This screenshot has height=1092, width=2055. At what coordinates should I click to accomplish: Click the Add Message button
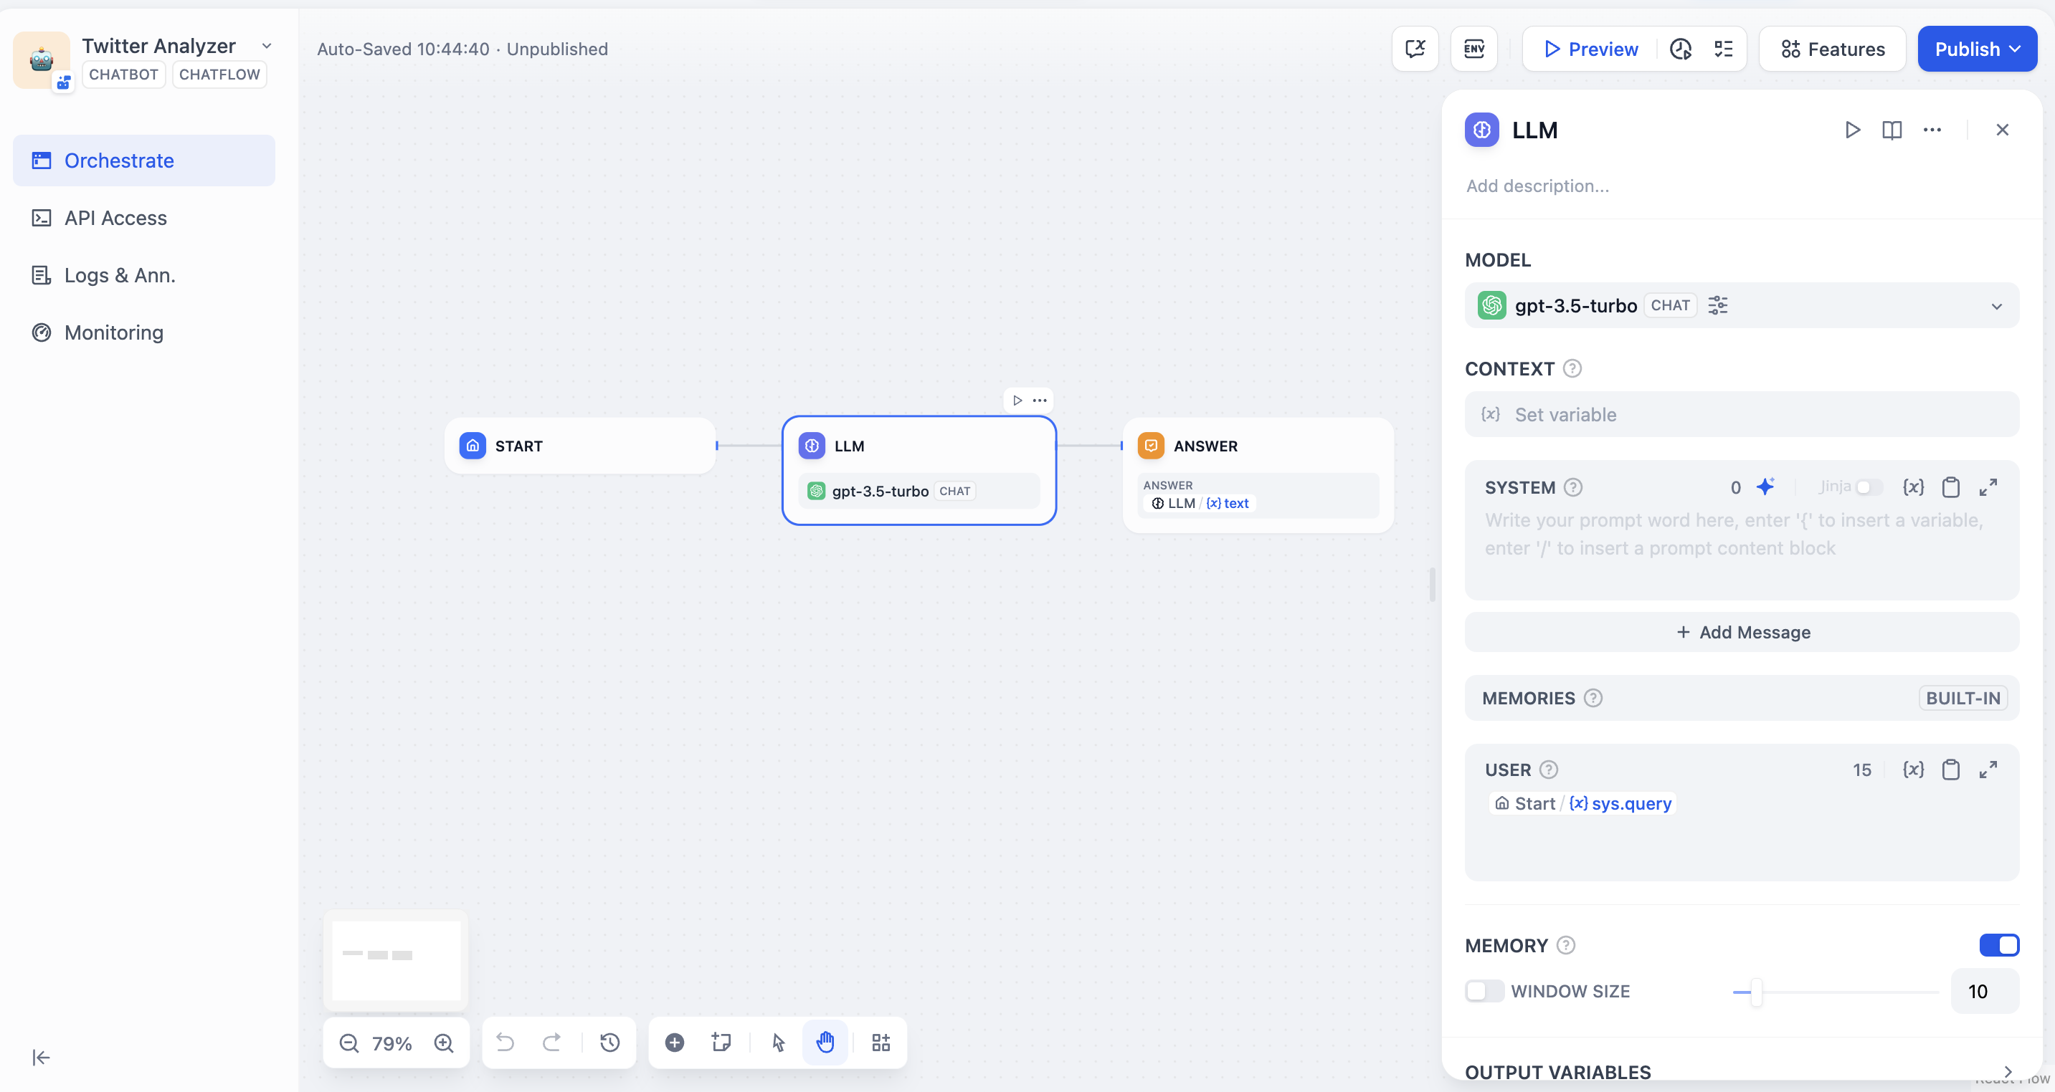[1742, 632]
